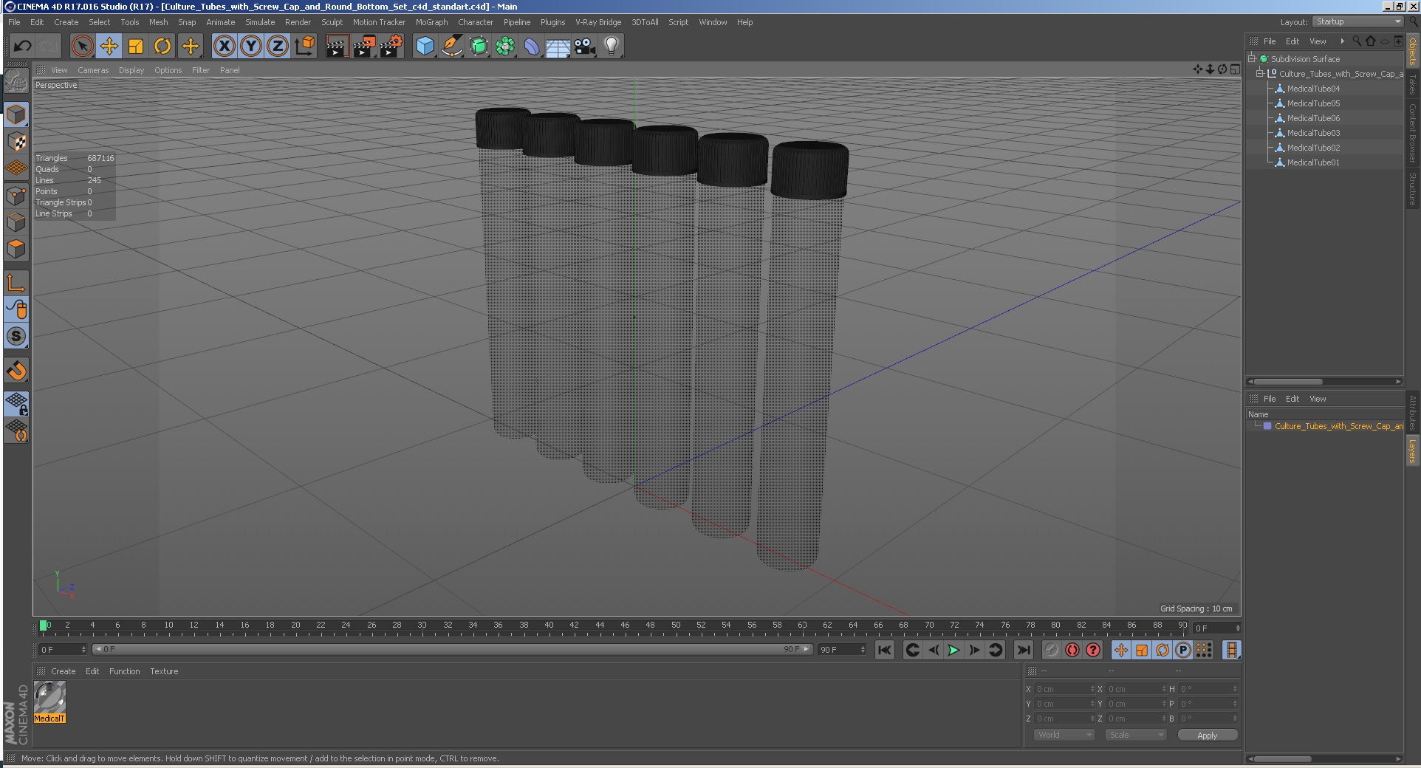Toggle viewport maximize icon

(x=1235, y=69)
